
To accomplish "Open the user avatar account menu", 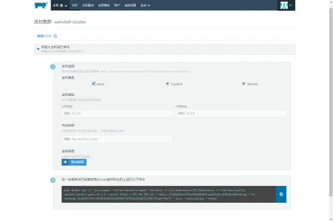I will click(x=286, y=5).
